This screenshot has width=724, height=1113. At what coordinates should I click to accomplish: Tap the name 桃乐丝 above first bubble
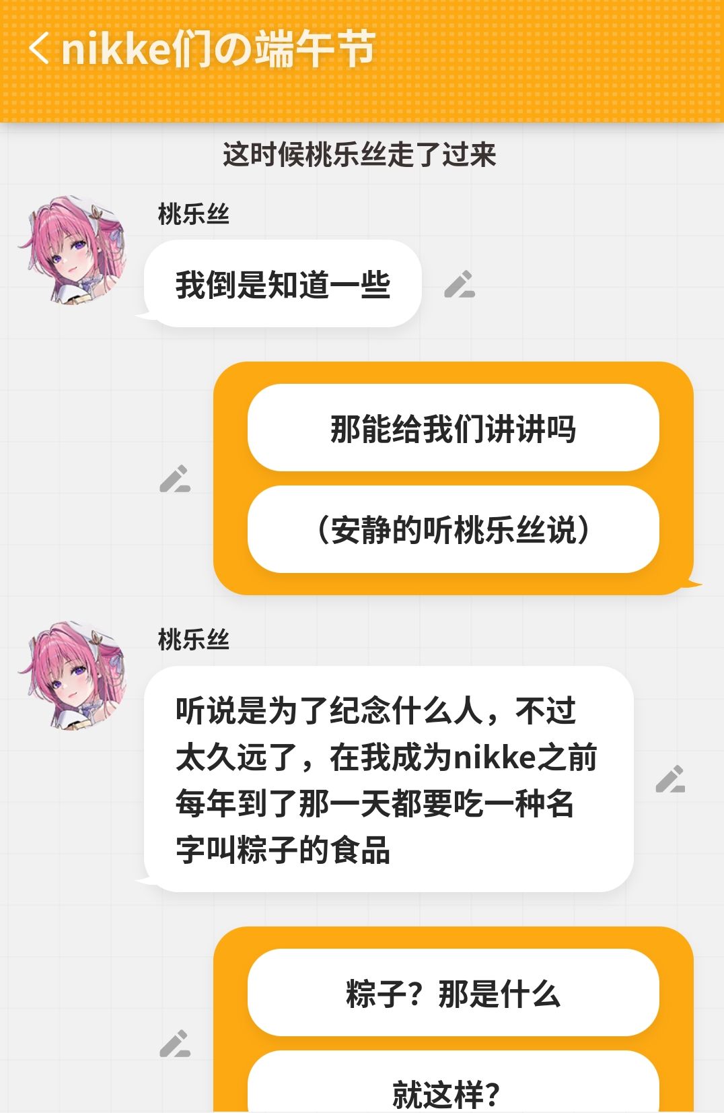(x=194, y=214)
